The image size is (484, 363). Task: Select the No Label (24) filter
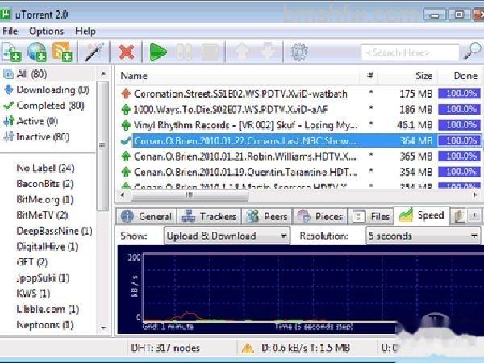[x=45, y=169]
